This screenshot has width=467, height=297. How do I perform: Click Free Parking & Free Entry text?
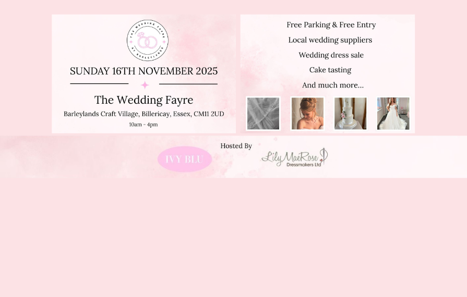[x=331, y=25]
